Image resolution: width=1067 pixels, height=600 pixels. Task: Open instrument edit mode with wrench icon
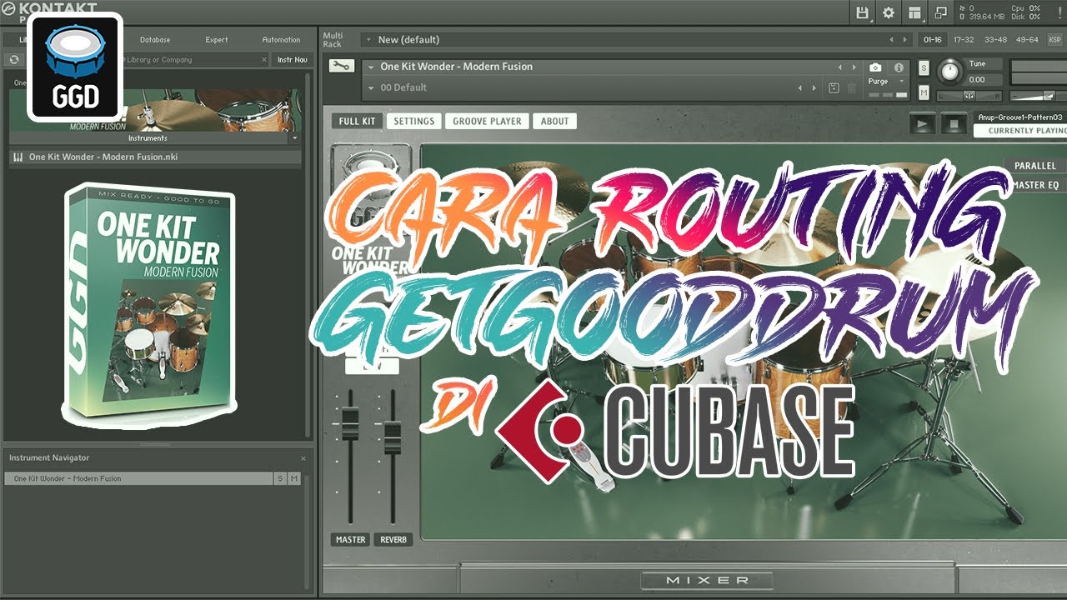[341, 66]
